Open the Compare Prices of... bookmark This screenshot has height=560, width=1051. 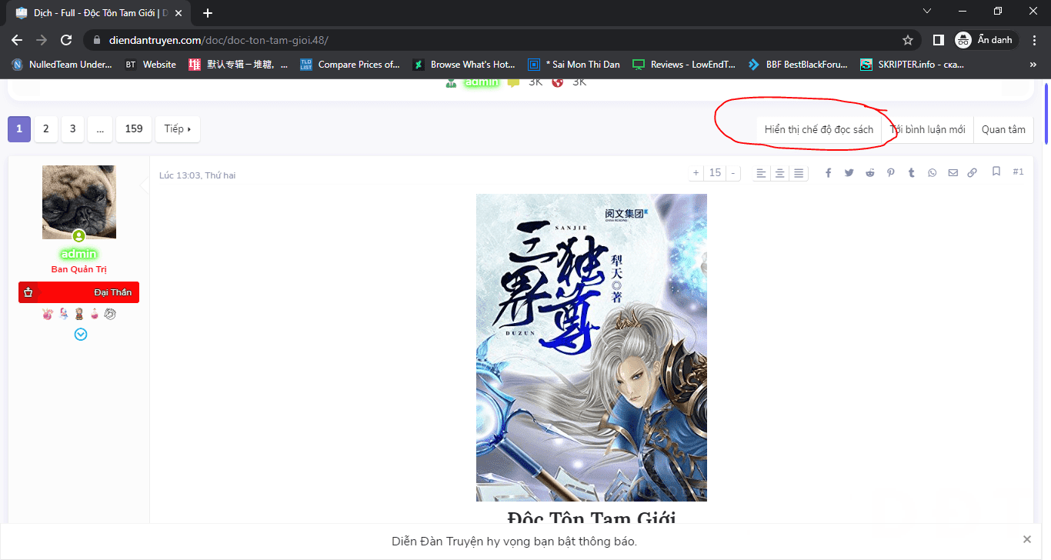(x=350, y=65)
